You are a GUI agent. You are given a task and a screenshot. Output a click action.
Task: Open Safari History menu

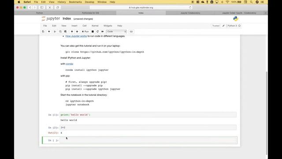coord(62,2)
